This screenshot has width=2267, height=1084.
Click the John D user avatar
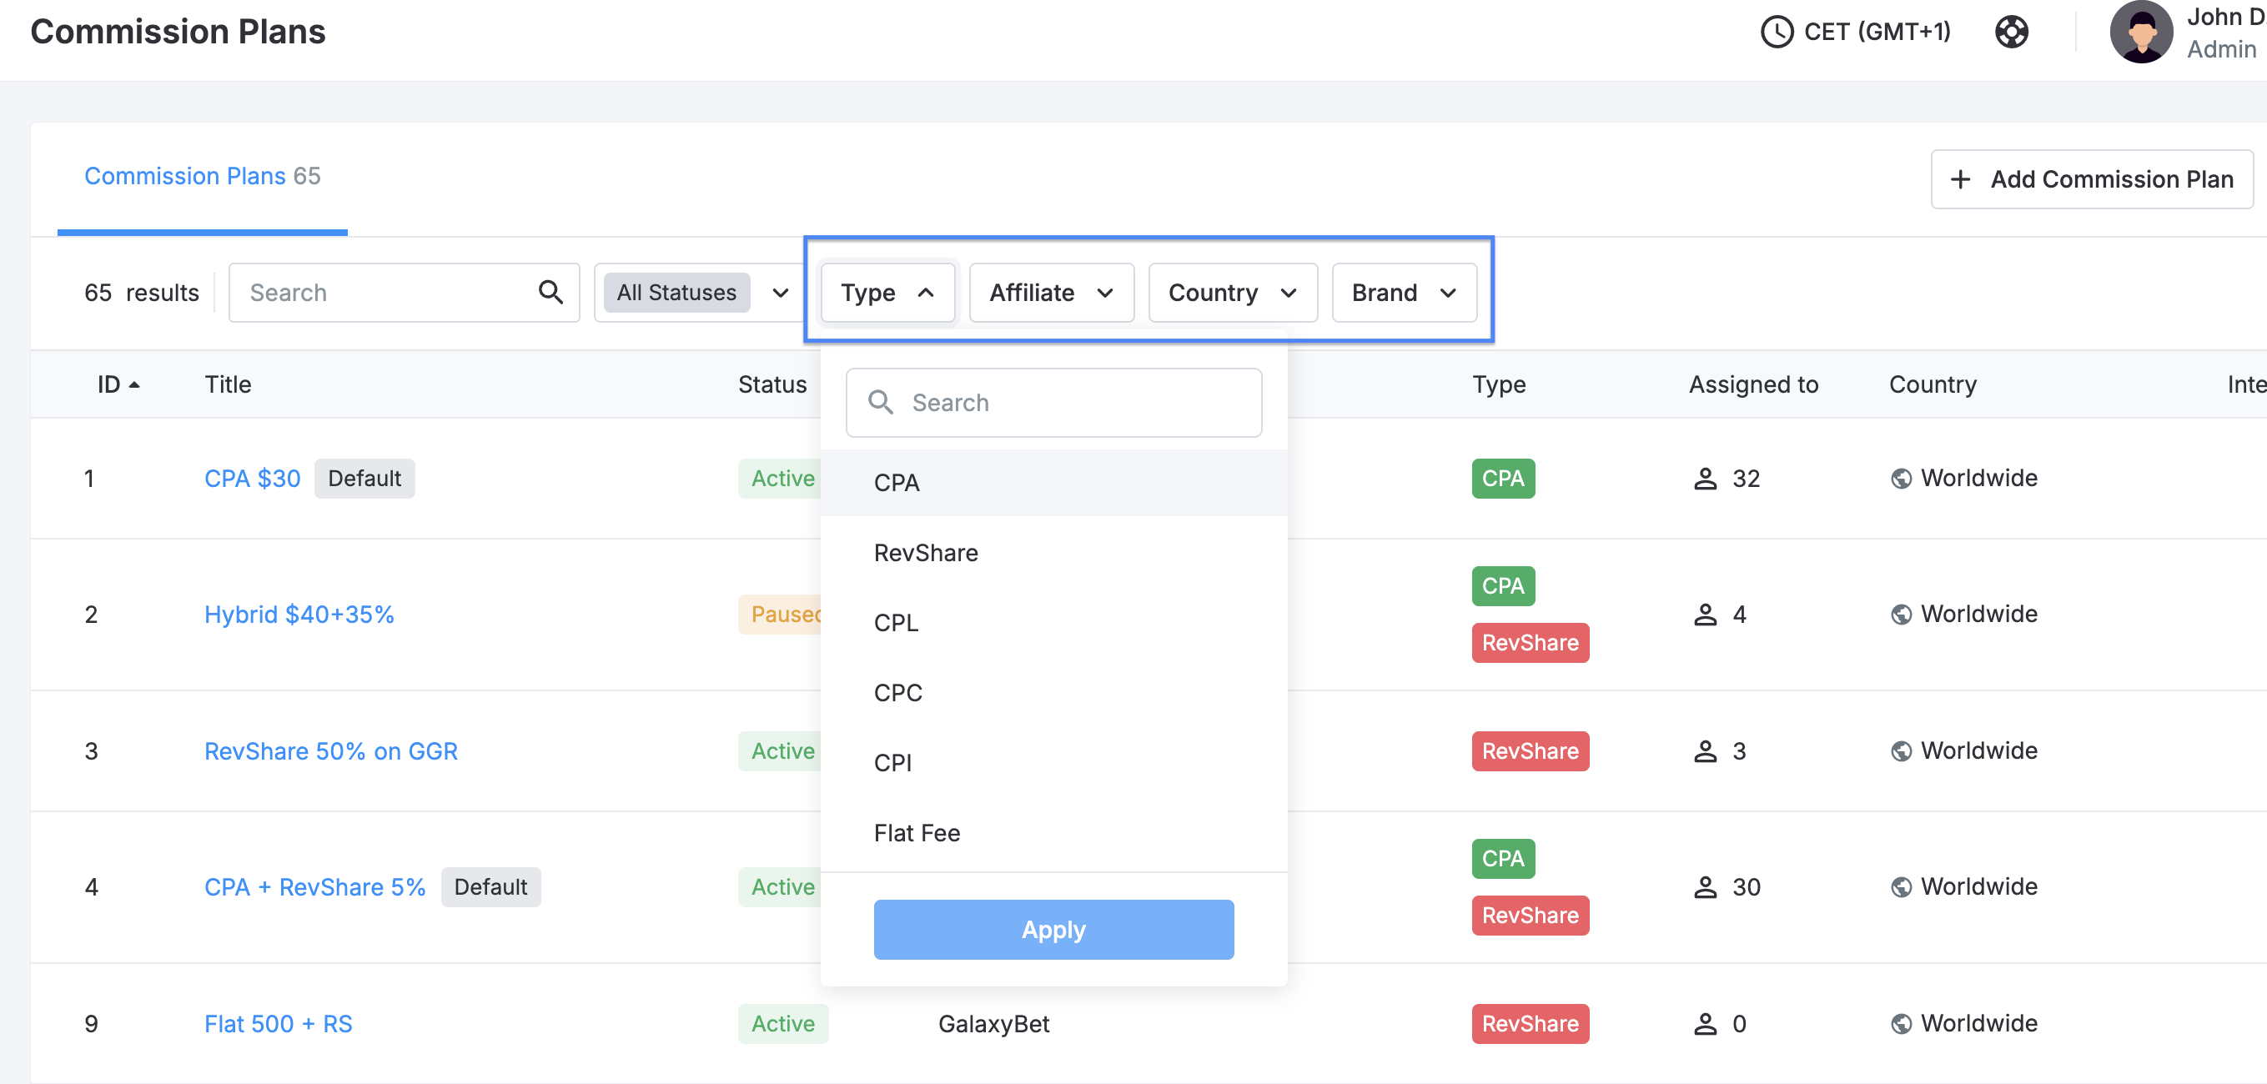click(2141, 32)
